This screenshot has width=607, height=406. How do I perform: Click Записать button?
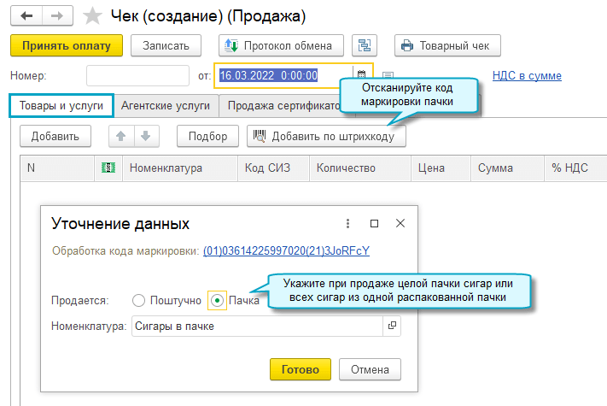click(x=166, y=45)
